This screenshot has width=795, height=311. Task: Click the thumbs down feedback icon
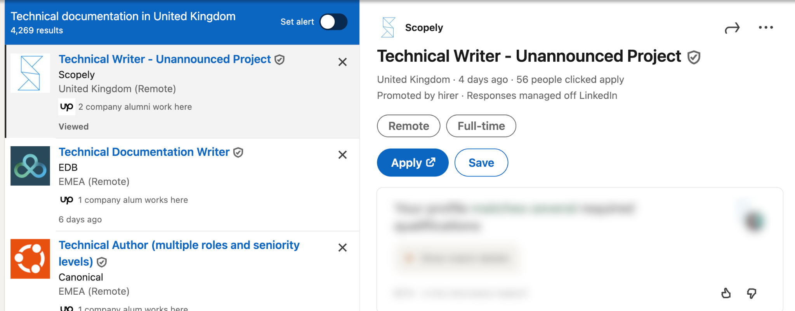752,293
